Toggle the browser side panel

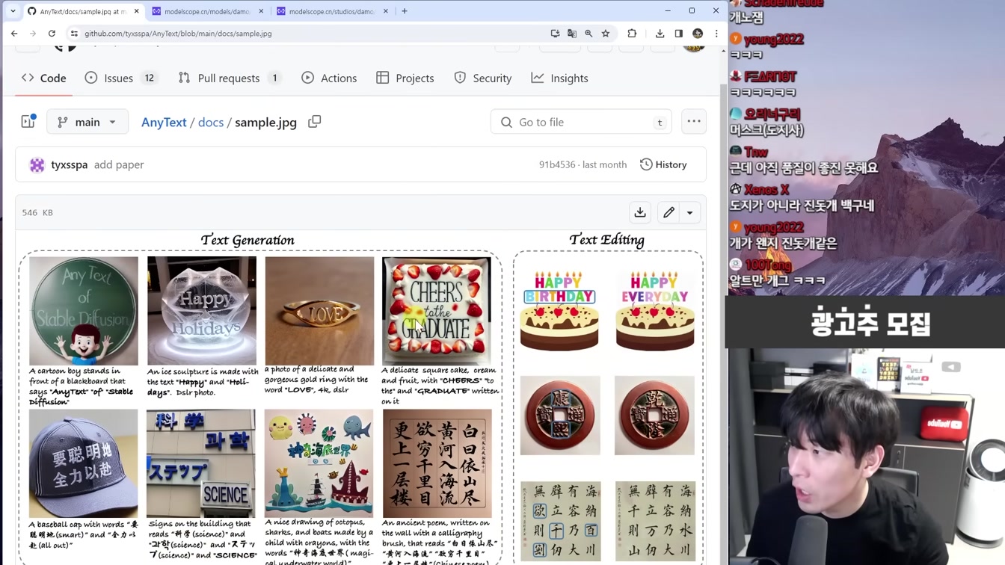[x=678, y=34]
